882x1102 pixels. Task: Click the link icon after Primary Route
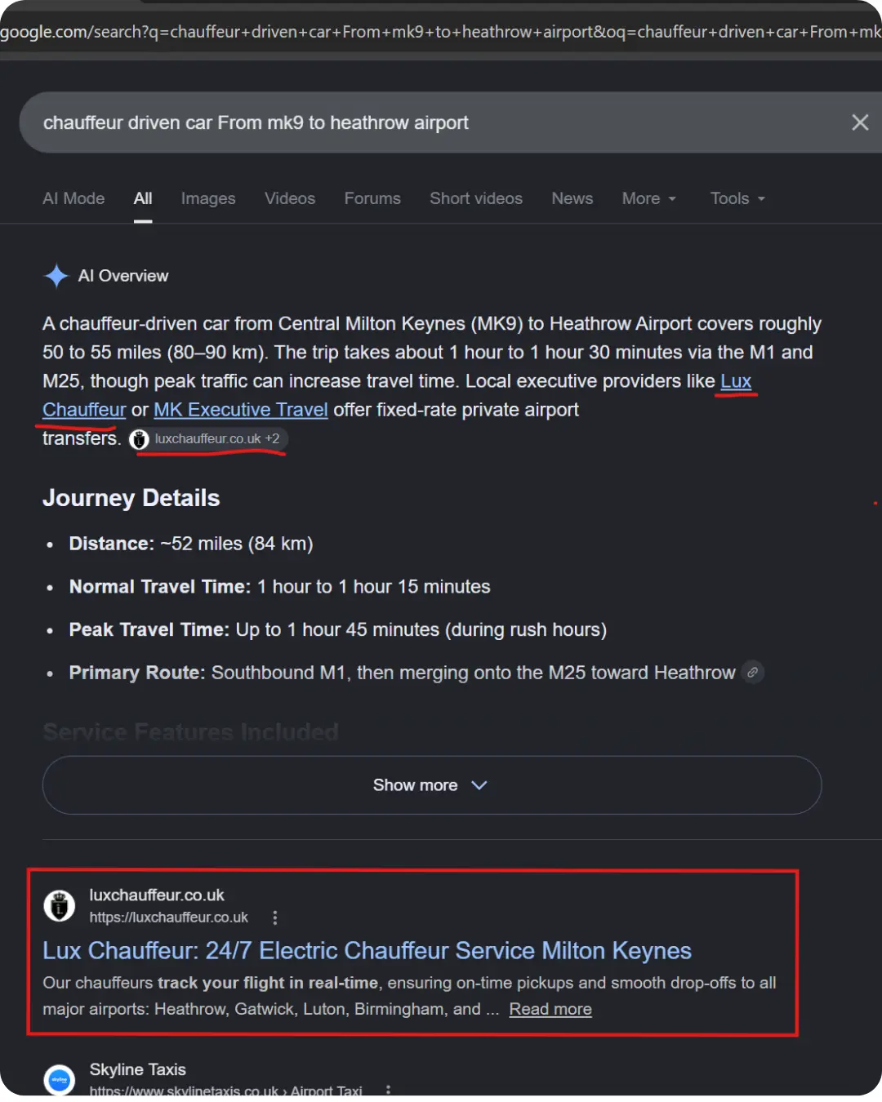(753, 673)
